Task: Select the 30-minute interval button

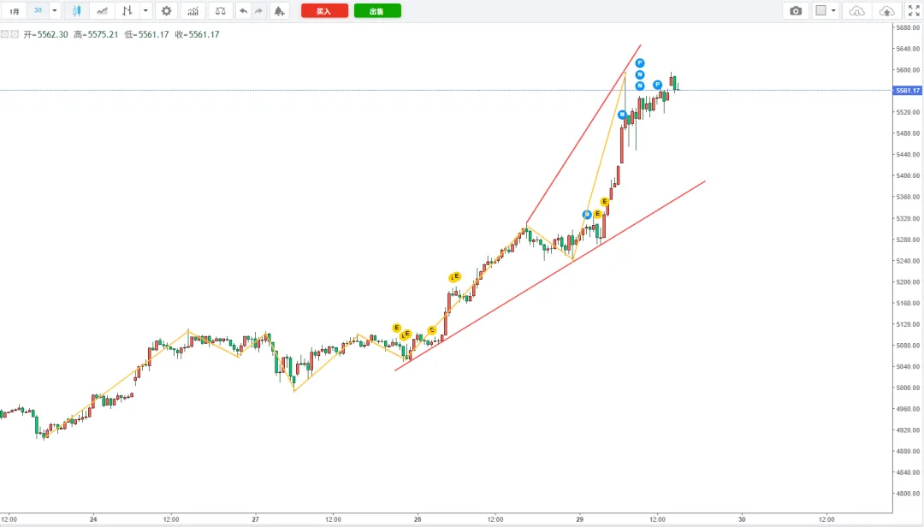Action: click(38, 10)
